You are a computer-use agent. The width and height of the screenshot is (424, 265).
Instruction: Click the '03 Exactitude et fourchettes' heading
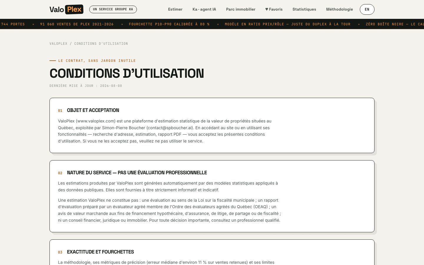pyautogui.click(x=96, y=252)
